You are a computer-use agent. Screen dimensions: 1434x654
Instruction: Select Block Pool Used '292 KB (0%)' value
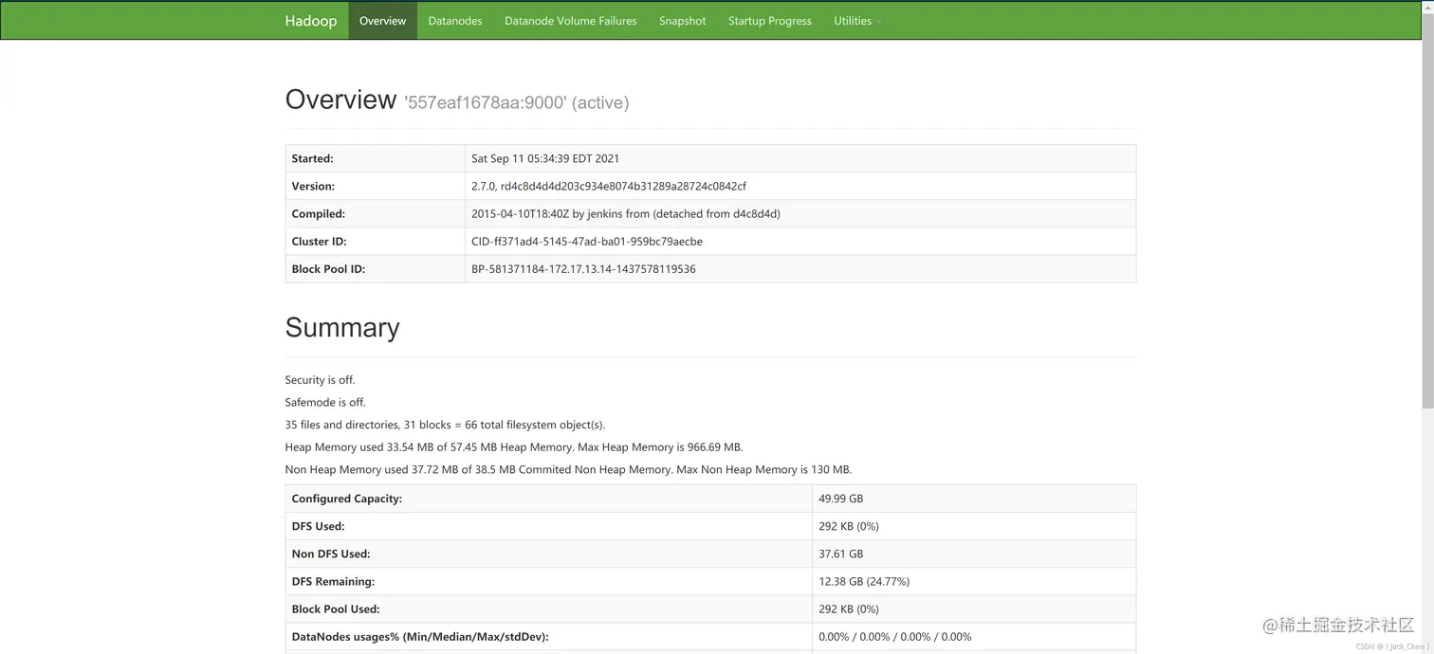(849, 609)
